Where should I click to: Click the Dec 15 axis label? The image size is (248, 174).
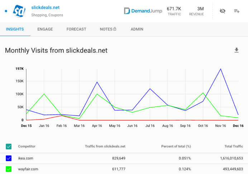pyautogui.click(x=26, y=126)
